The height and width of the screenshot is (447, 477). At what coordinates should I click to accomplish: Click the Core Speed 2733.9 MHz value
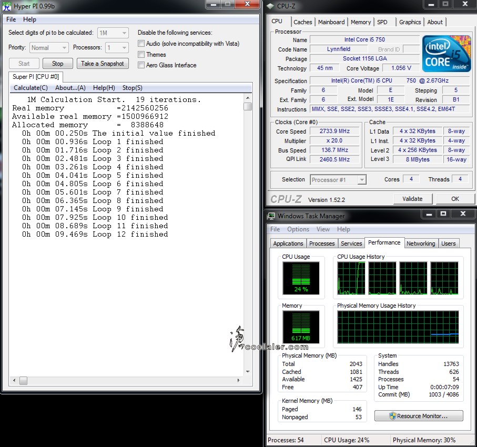click(334, 131)
